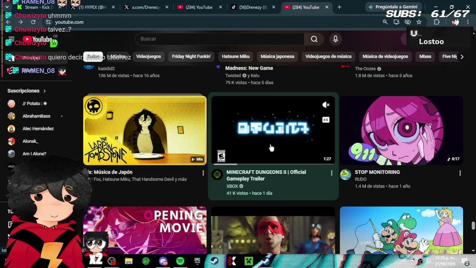
Task: View site information icon beside youtube.com
Action: coord(48,22)
